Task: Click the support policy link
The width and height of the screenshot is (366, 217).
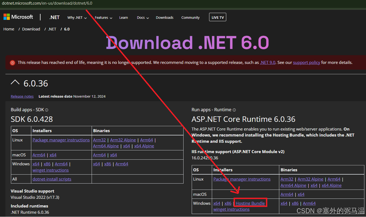Action: pyautogui.click(x=306, y=62)
